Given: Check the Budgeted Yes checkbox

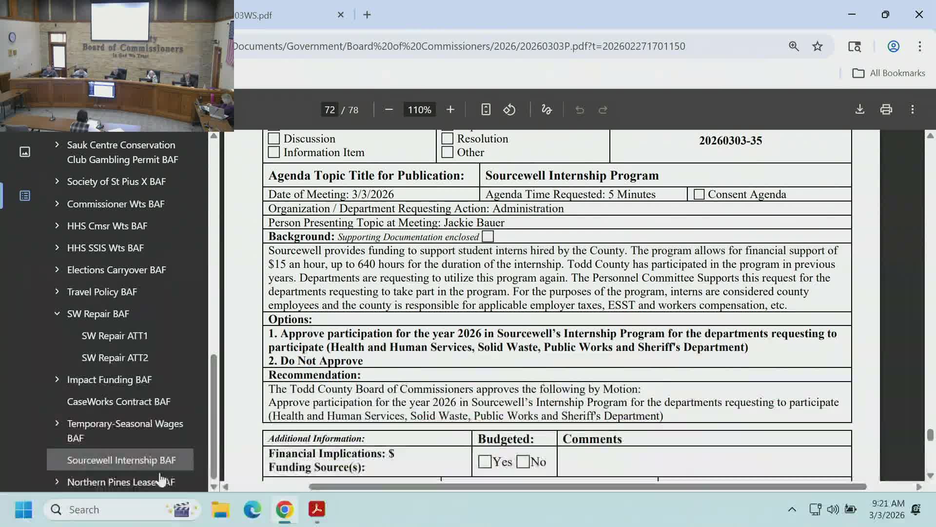Looking at the screenshot, I should [485, 462].
